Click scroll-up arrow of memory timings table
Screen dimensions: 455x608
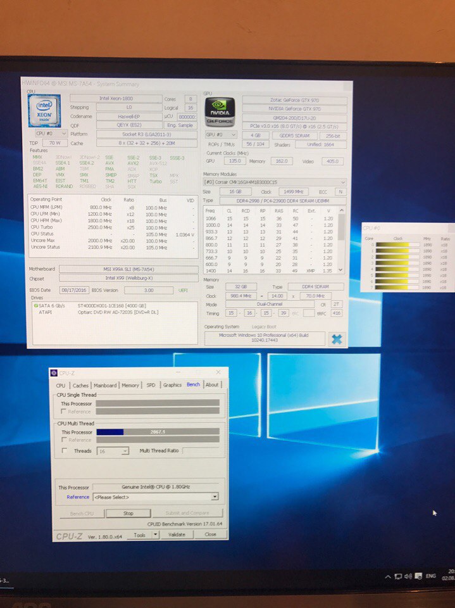341,210
